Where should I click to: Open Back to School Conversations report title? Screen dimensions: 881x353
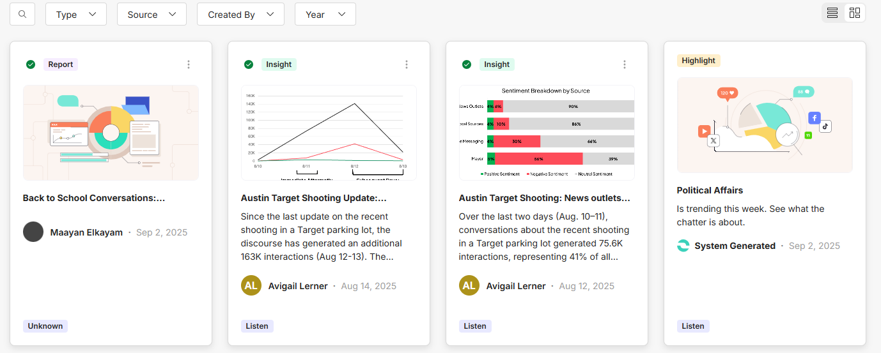click(94, 198)
